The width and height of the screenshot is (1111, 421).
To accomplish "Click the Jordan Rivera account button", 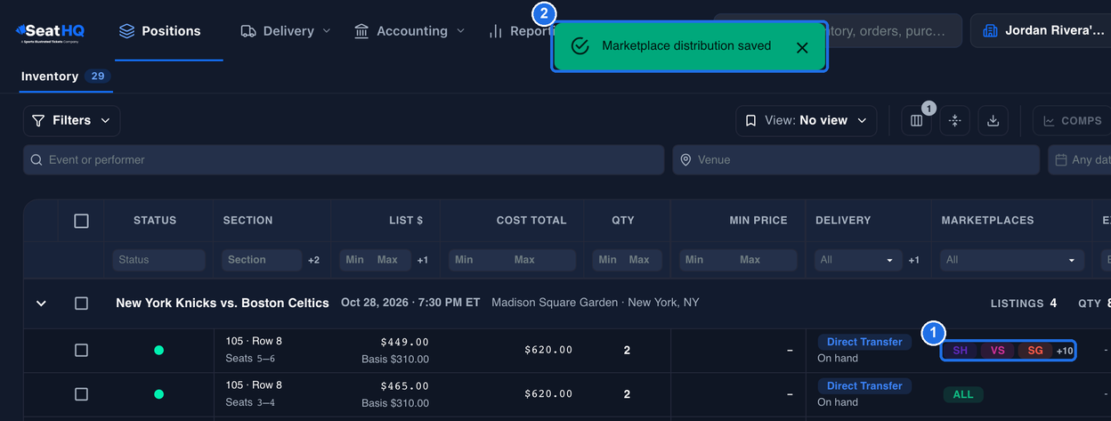I will pos(1041,31).
